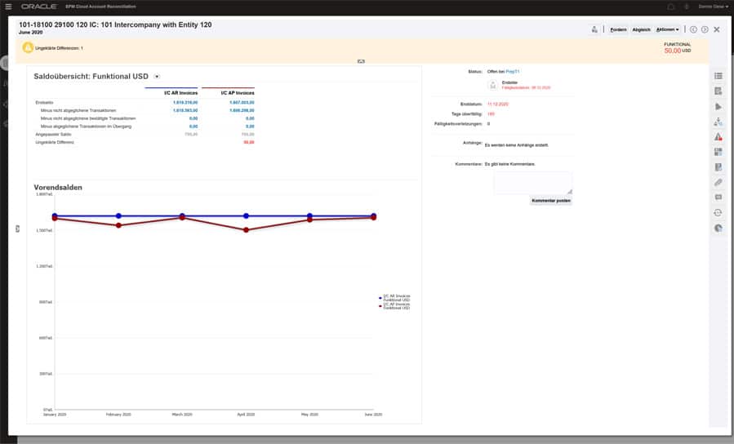Viewport: 734px width, 444px height.
Task: Toggle the I/C AP Invoices legend entry
Action: (x=394, y=306)
